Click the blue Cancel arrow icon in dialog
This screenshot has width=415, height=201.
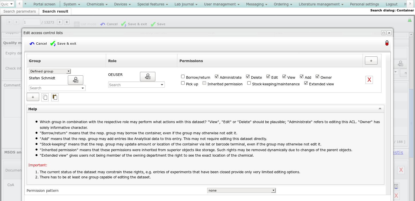[x=32, y=44]
